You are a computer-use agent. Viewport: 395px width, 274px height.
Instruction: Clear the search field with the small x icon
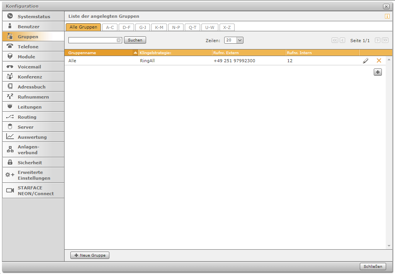[x=119, y=40]
